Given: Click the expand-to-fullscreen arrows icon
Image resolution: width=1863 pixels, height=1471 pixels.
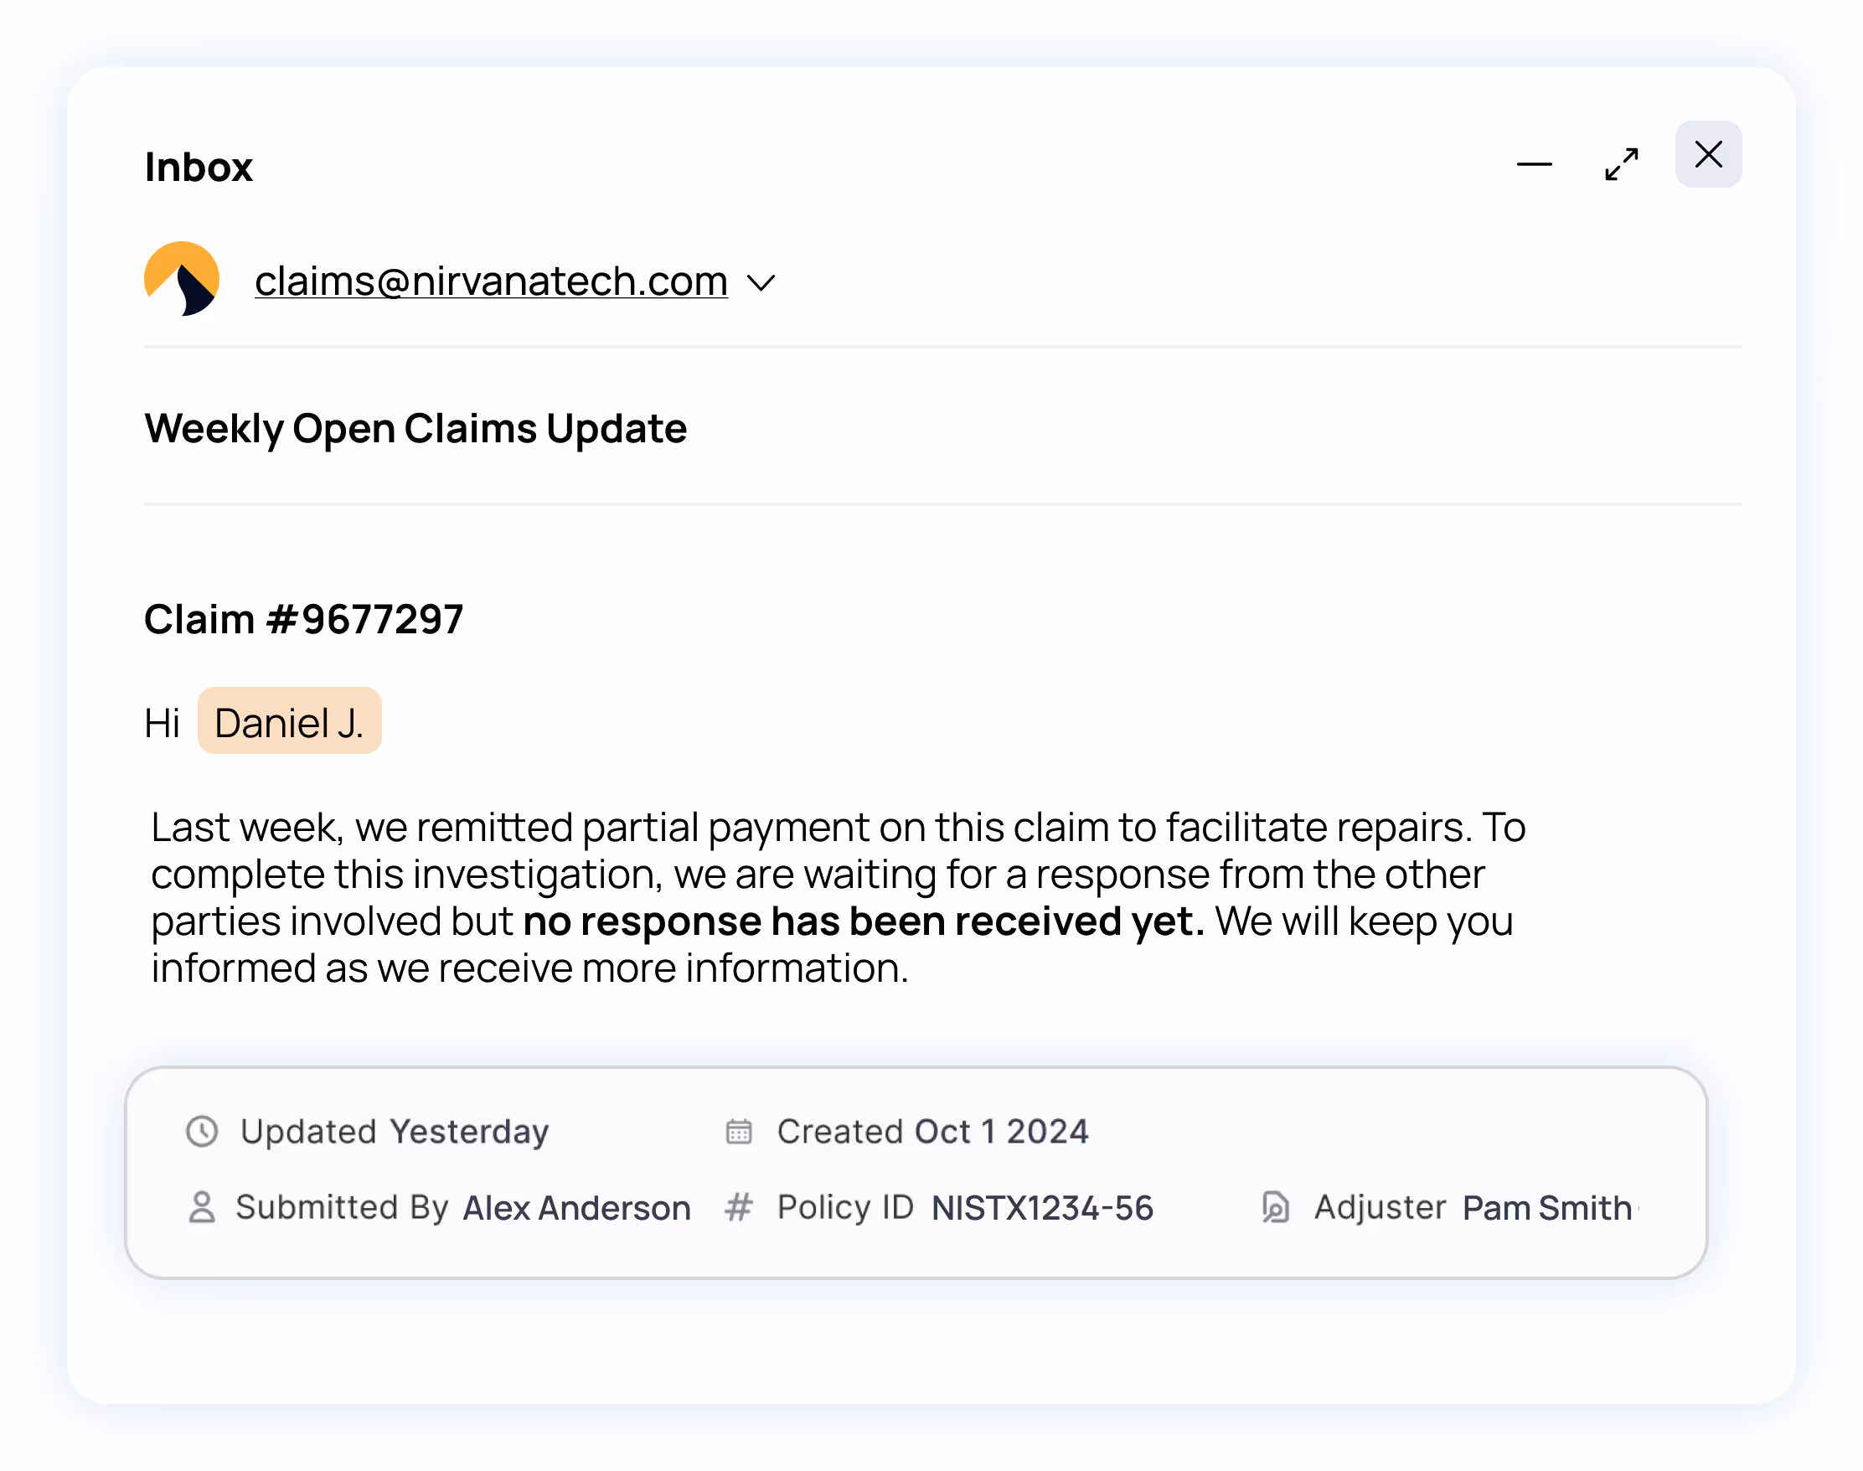Looking at the screenshot, I should (x=1622, y=164).
